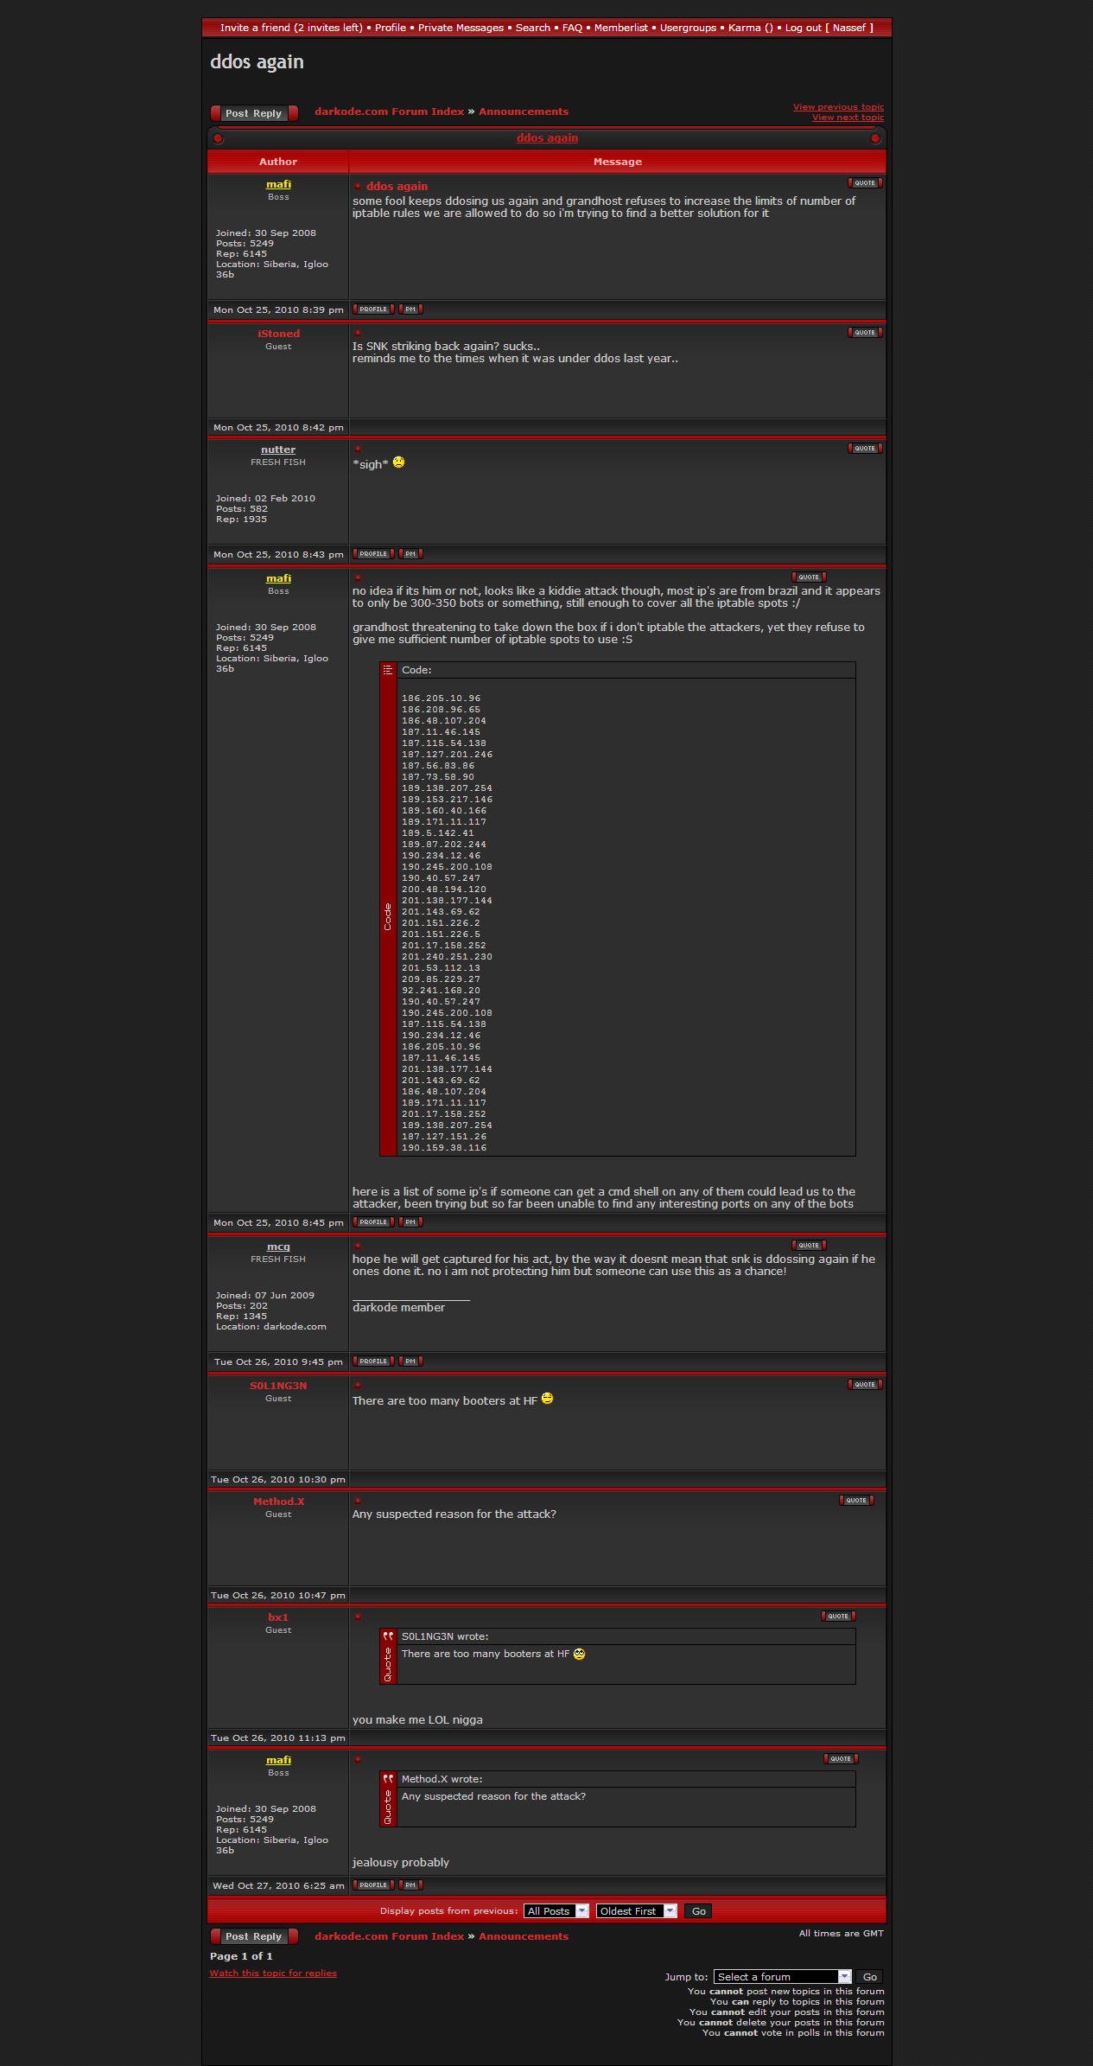Click QUOTE icon on iStoned's post

pos(864,333)
